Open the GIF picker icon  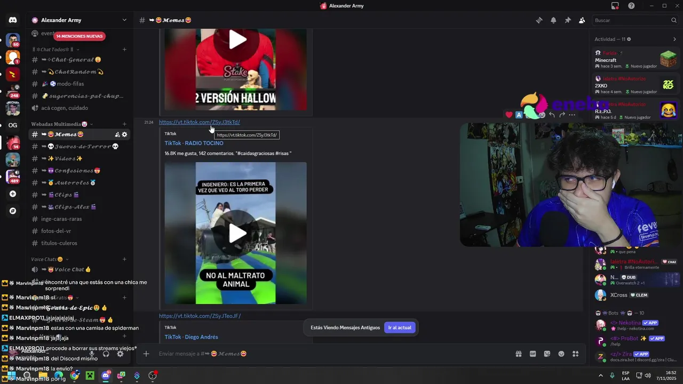533,354
